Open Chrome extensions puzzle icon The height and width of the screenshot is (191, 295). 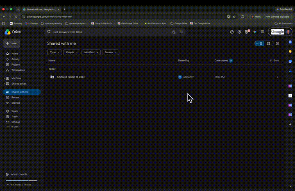point(243,16)
